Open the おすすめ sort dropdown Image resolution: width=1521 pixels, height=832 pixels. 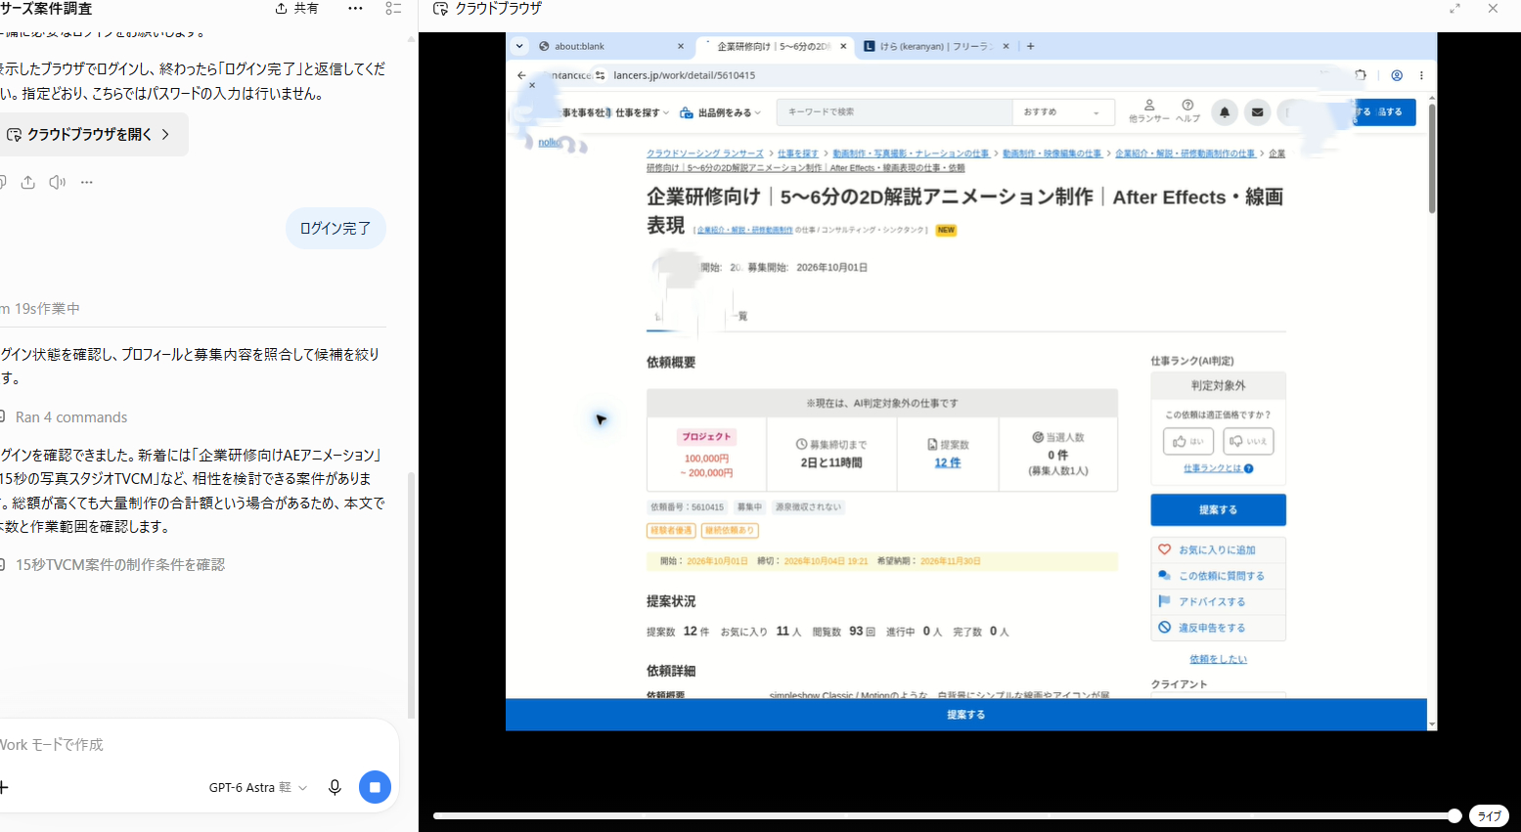tap(1062, 112)
